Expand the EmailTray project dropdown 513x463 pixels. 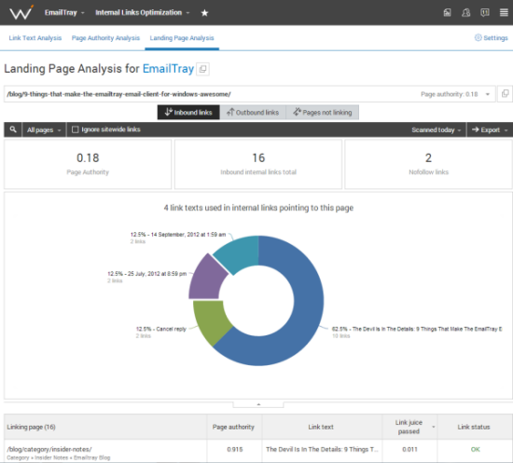64,12
